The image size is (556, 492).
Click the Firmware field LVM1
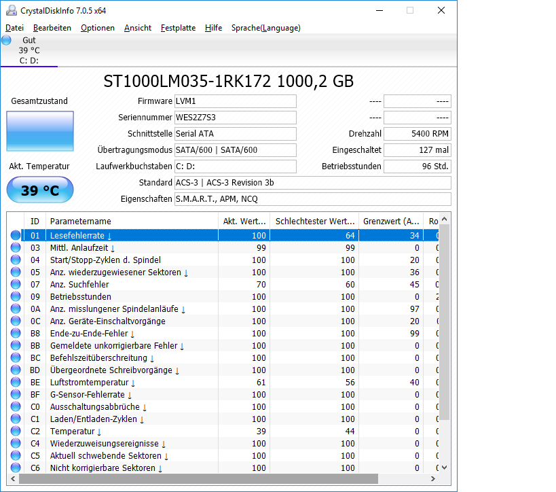pyautogui.click(x=236, y=101)
